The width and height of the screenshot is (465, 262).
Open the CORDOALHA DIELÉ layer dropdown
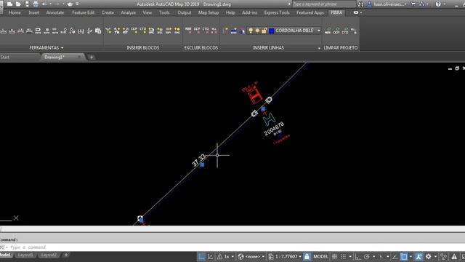319,31
